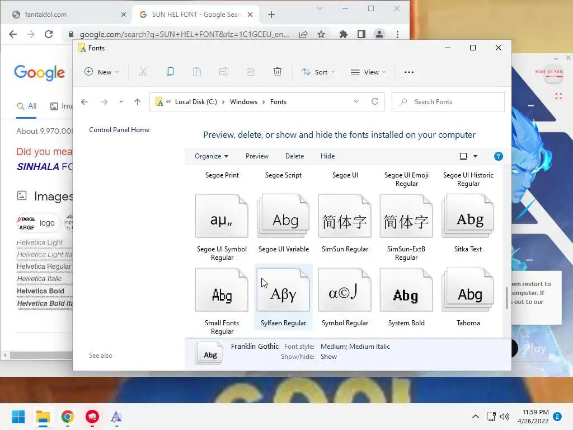573x430 pixels.
Task: Open Chrome side panel icon
Action: 361,34
